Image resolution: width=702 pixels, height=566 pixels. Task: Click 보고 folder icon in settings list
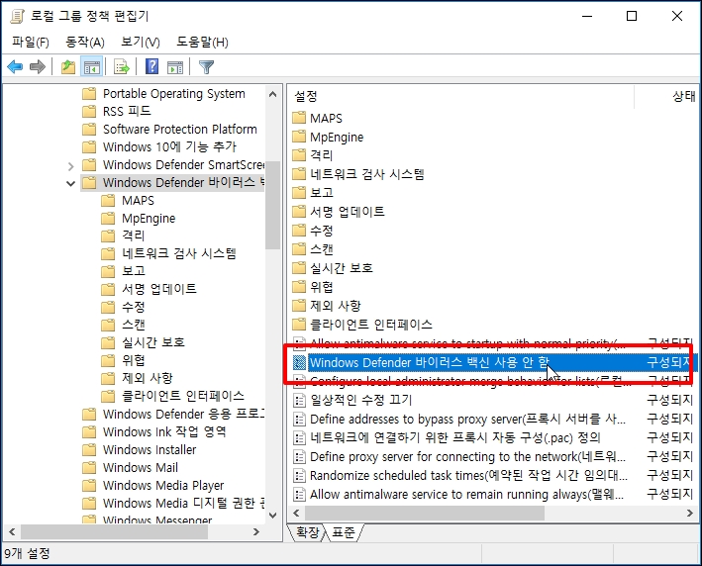[299, 192]
